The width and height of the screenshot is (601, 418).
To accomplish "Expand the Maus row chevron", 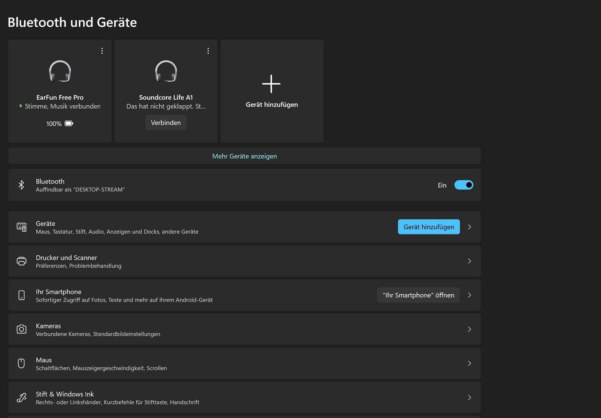I will [470, 363].
